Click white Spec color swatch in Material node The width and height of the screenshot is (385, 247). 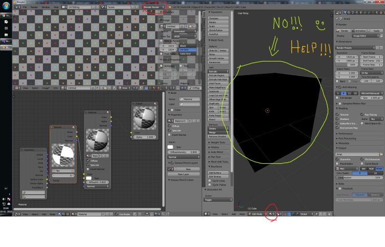pos(89,178)
